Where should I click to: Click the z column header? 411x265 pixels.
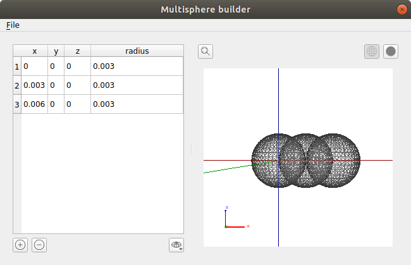click(x=77, y=51)
